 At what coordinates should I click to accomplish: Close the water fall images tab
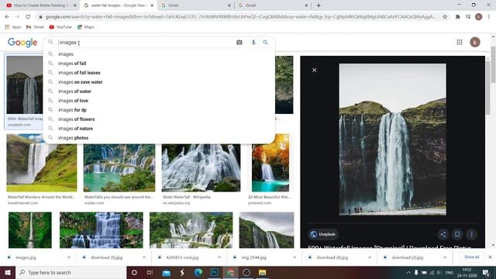click(152, 5)
